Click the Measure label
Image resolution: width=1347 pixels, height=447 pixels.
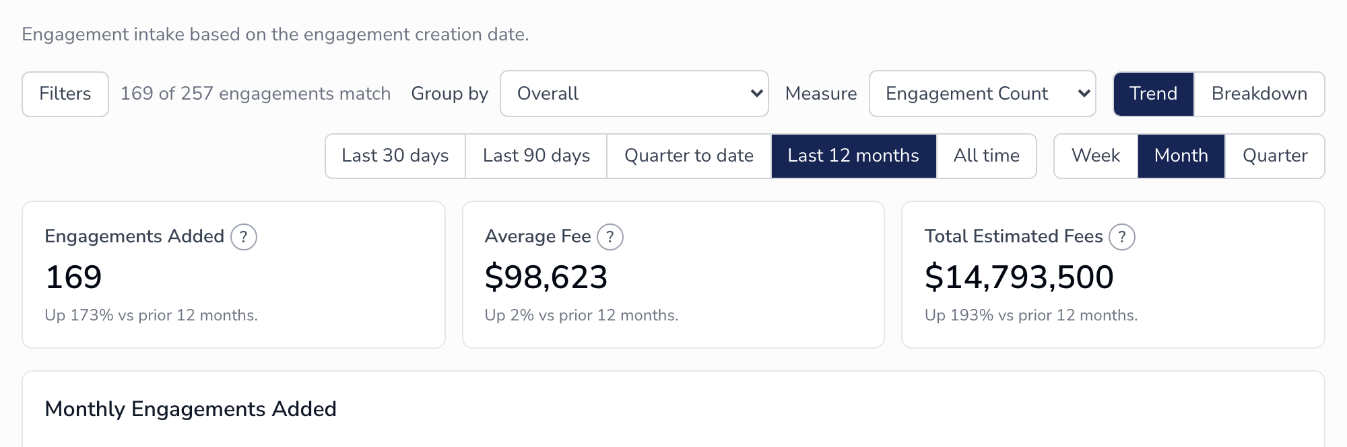coord(821,94)
